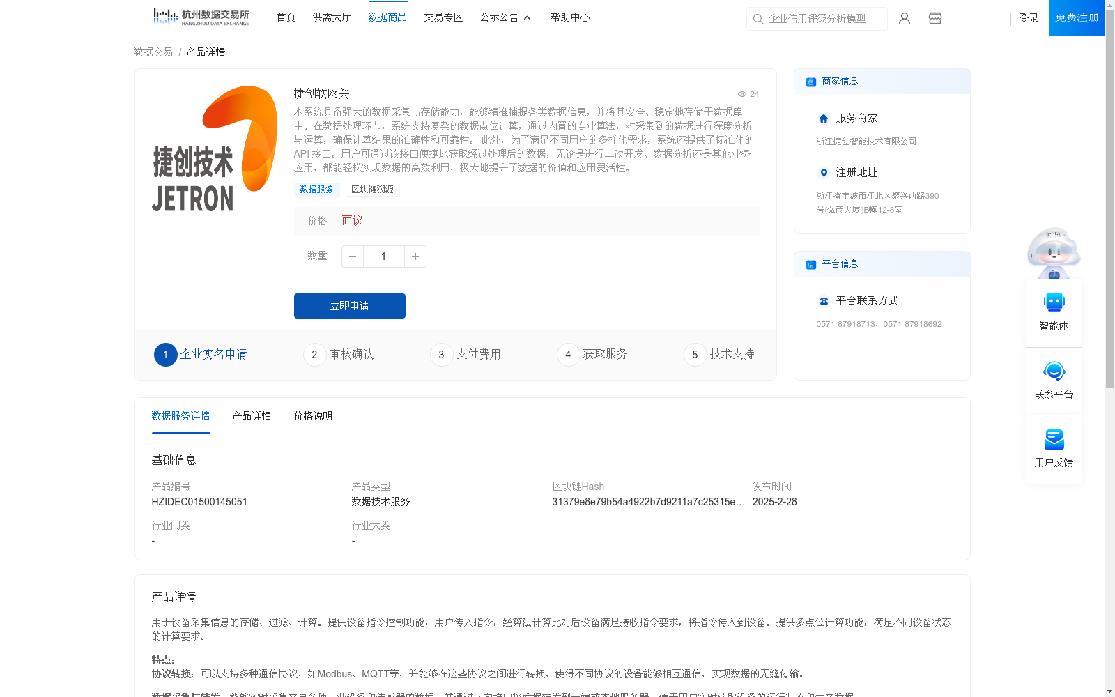
Task: Increase quantity with the plus button
Action: (415, 256)
